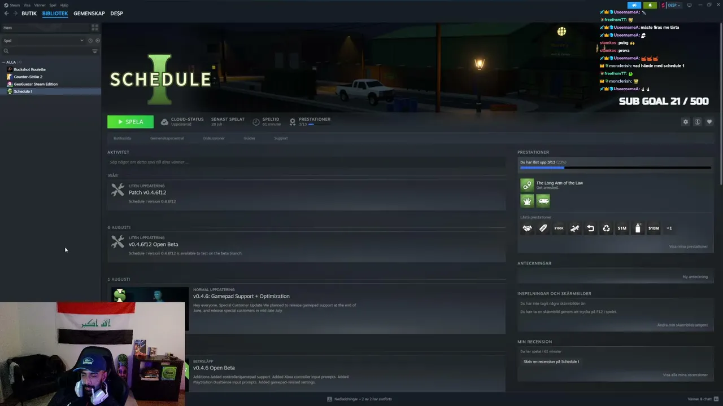Open the DE$P profile tab

click(x=116, y=14)
